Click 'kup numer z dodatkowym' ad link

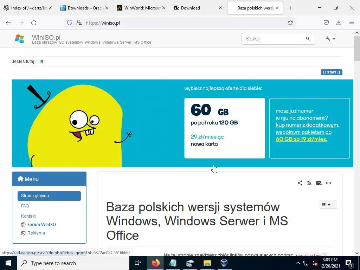click(x=308, y=125)
